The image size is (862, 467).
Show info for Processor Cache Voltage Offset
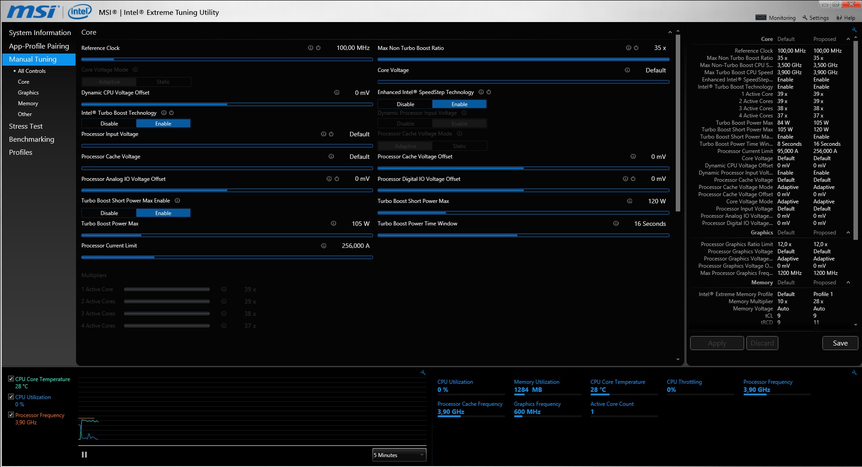[x=633, y=157]
